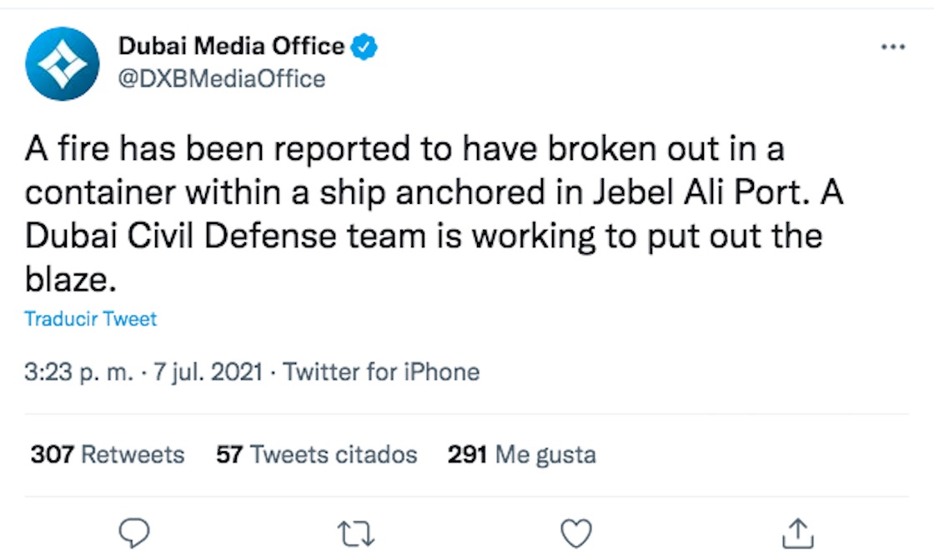Click the blue verified badge
Image resolution: width=934 pixels, height=552 pixels.
[x=364, y=47]
